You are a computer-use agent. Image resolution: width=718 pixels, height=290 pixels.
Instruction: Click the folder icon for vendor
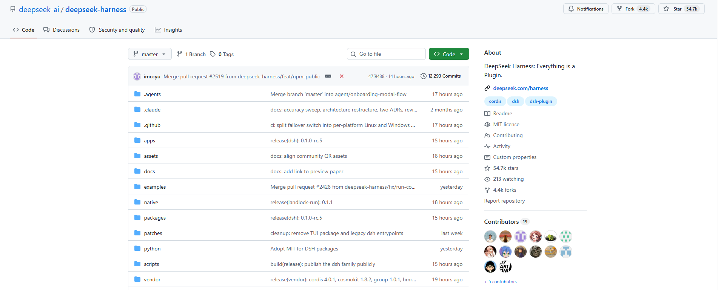[x=137, y=279]
